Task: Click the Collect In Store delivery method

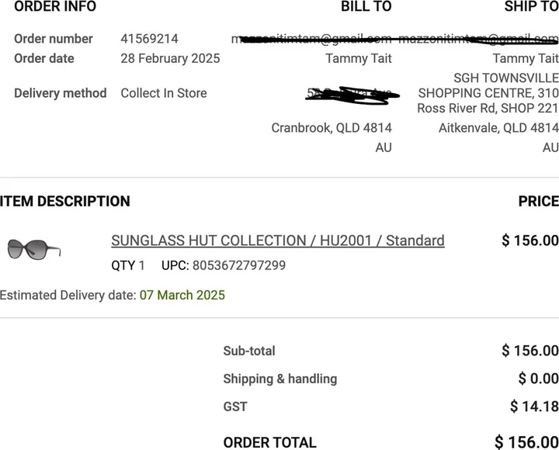Action: 164,93
